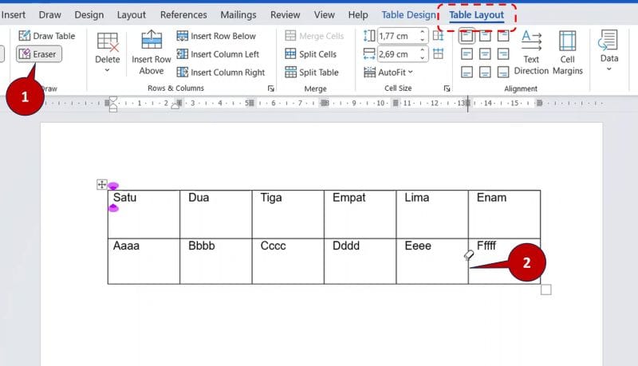Screen dimensions: 638x366
Task: Click the Insert Row Above icon
Action: click(152, 53)
